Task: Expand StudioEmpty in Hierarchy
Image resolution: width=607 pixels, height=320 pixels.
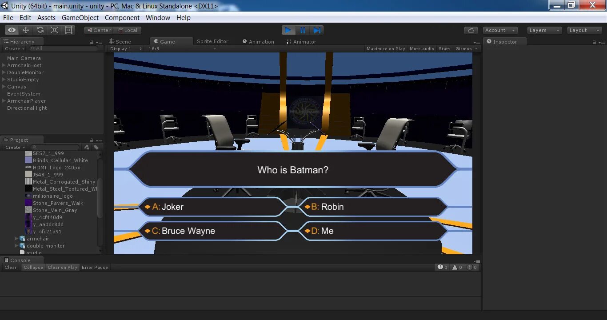Action: [x=4, y=80]
